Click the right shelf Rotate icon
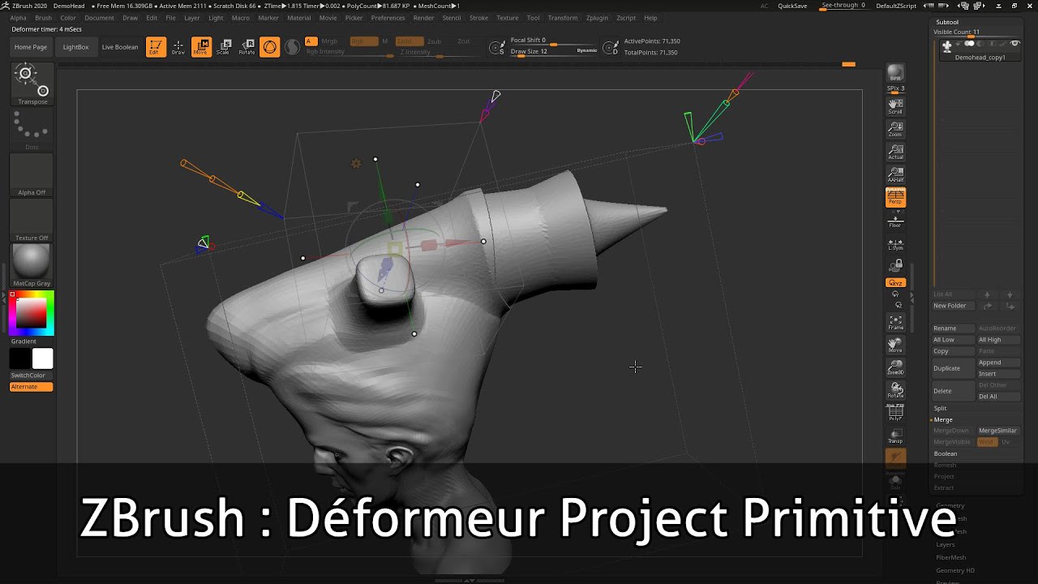Screen dimensions: 1038x584 click(x=895, y=390)
